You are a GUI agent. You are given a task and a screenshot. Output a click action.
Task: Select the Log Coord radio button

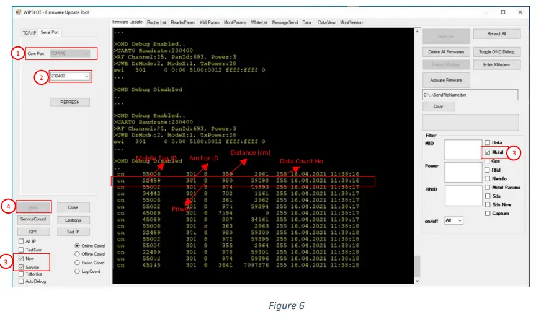coord(78,271)
